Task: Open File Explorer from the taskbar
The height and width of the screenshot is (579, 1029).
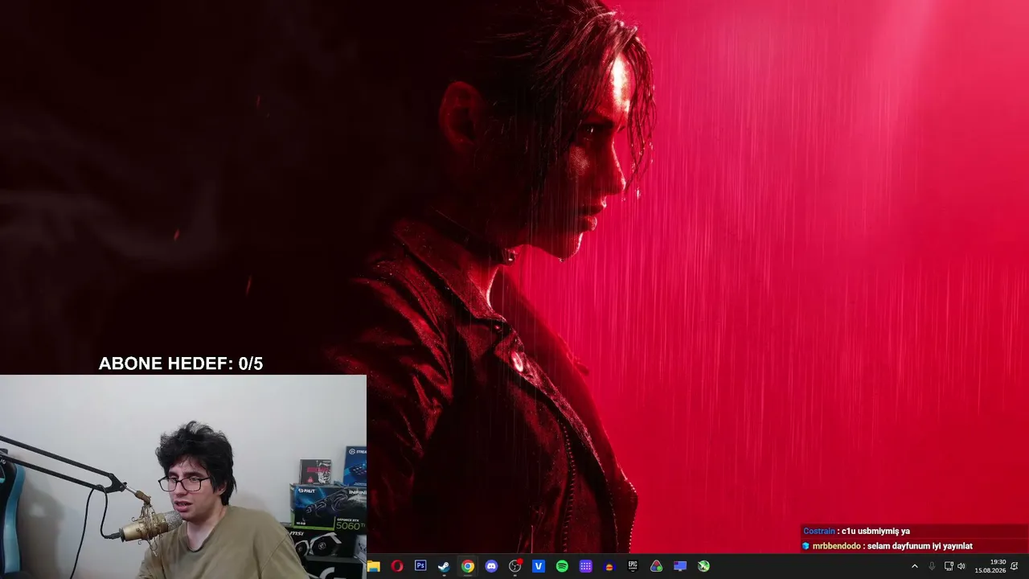Action: (373, 566)
